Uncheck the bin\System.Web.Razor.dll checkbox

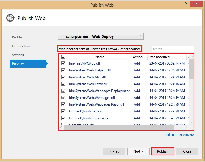(63, 84)
